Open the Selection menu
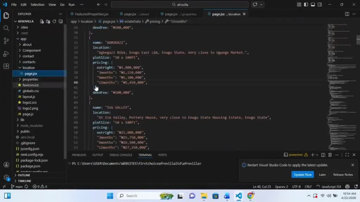The height and width of the screenshot is (202, 360). (x=37, y=5)
